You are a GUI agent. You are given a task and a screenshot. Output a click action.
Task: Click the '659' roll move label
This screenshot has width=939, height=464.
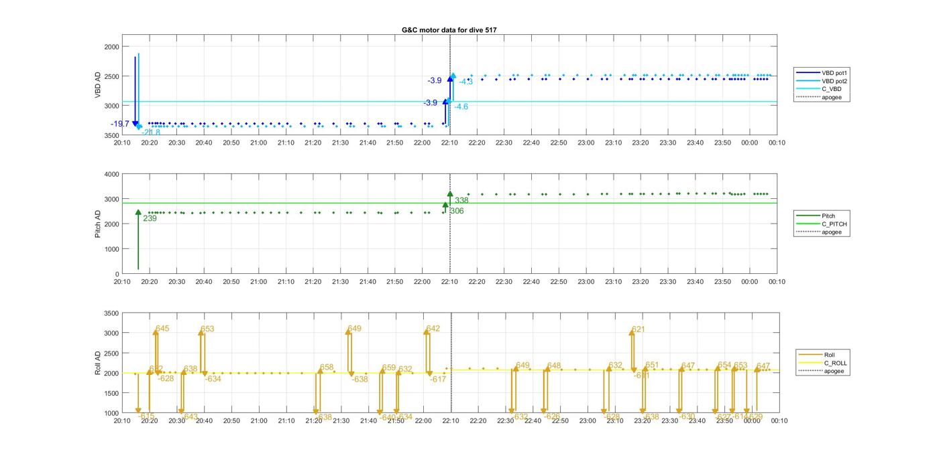coord(389,368)
